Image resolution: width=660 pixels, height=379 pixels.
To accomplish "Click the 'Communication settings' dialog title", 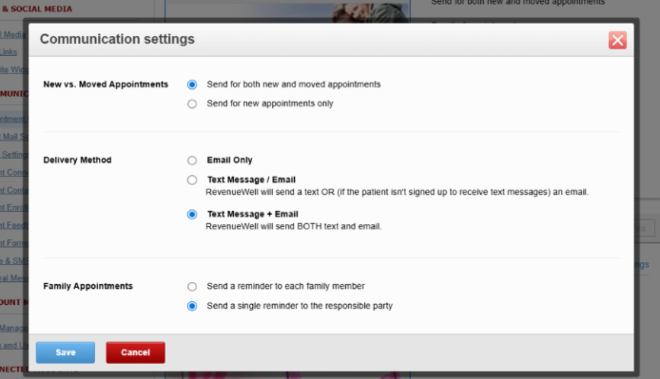I will point(117,39).
